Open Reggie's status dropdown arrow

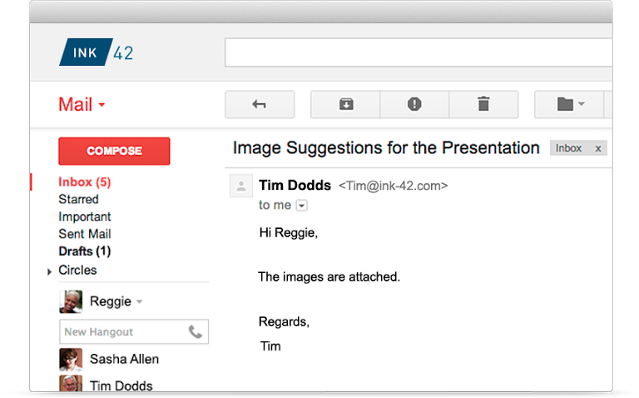click(x=139, y=301)
